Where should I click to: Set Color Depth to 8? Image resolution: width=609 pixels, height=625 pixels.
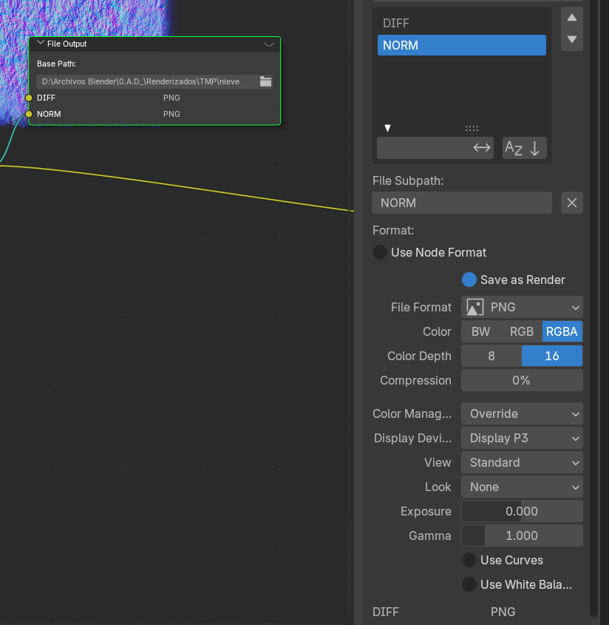491,356
